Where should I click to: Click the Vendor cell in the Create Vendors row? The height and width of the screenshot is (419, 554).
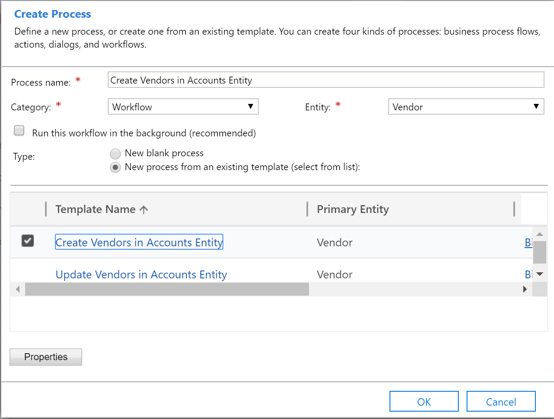pyautogui.click(x=335, y=242)
